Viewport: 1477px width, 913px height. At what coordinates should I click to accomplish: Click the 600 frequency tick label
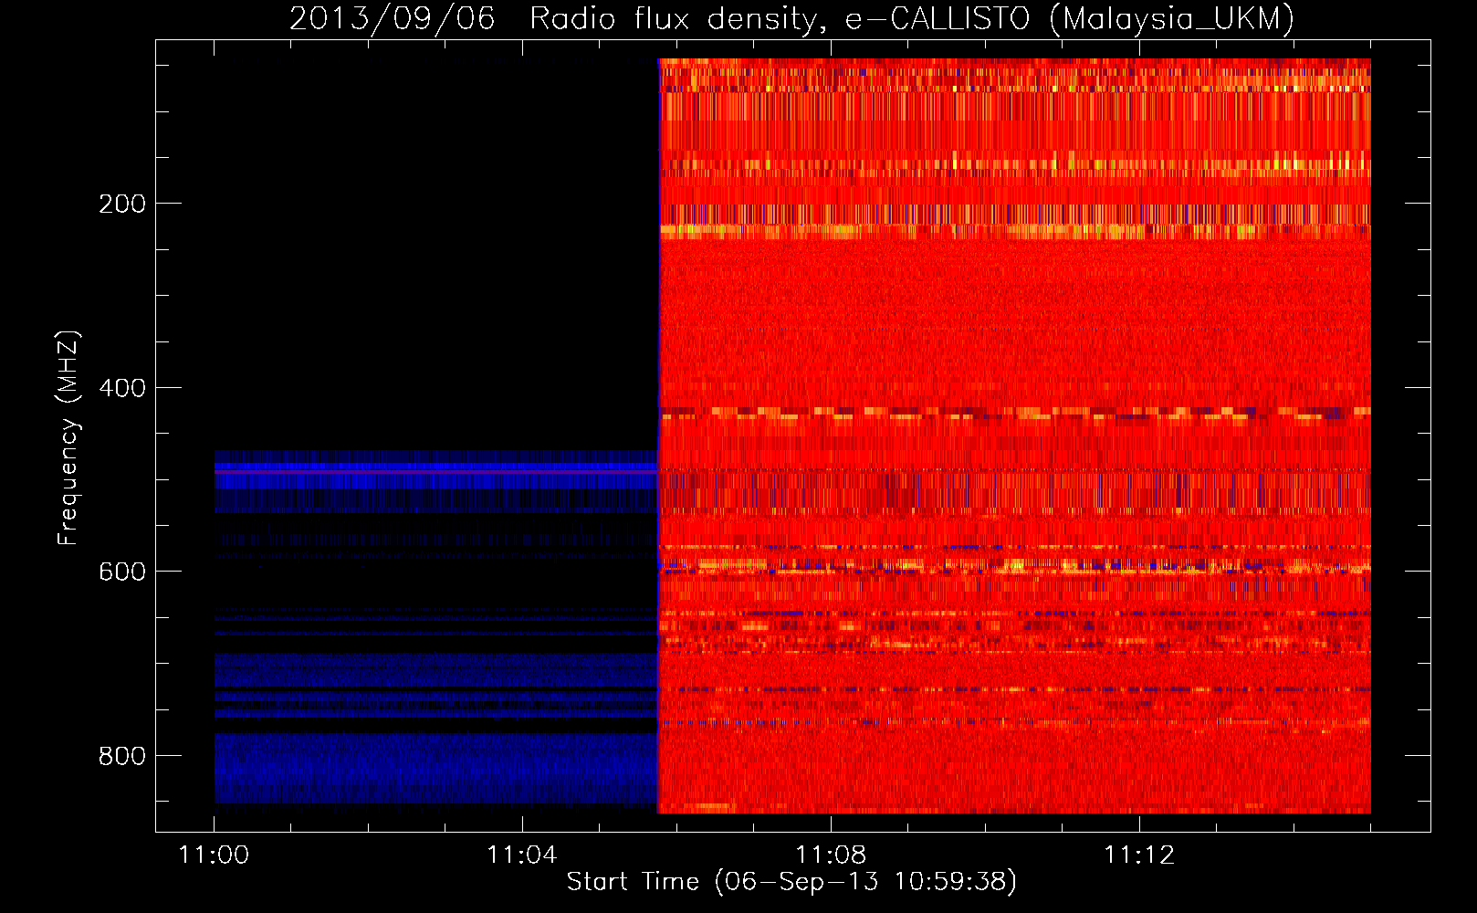pyautogui.click(x=122, y=572)
